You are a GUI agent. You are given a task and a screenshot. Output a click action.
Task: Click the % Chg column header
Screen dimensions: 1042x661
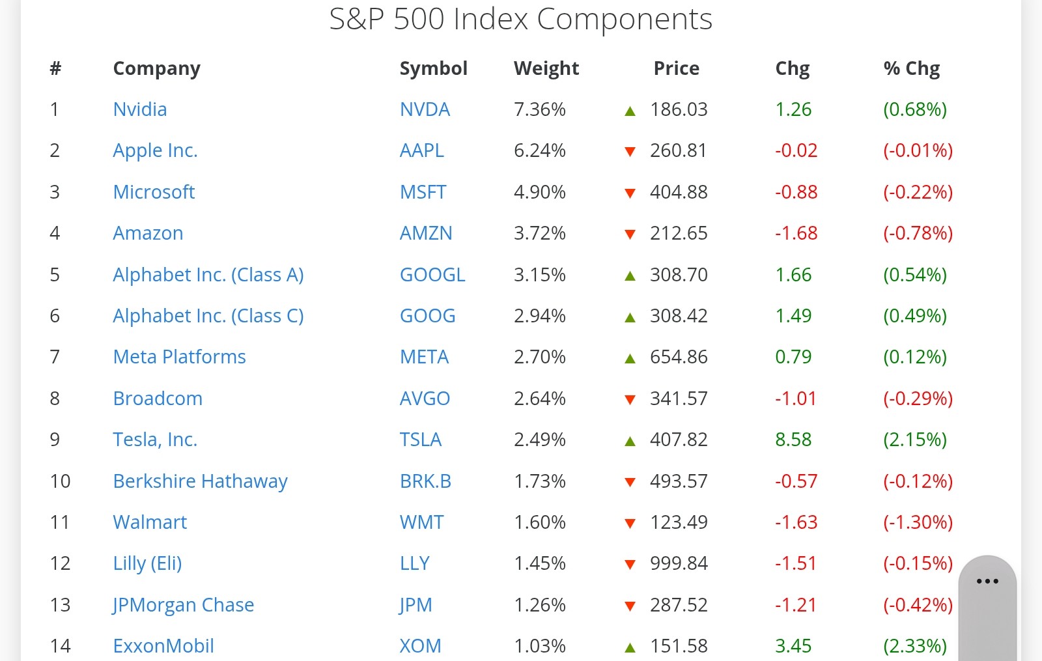click(912, 68)
